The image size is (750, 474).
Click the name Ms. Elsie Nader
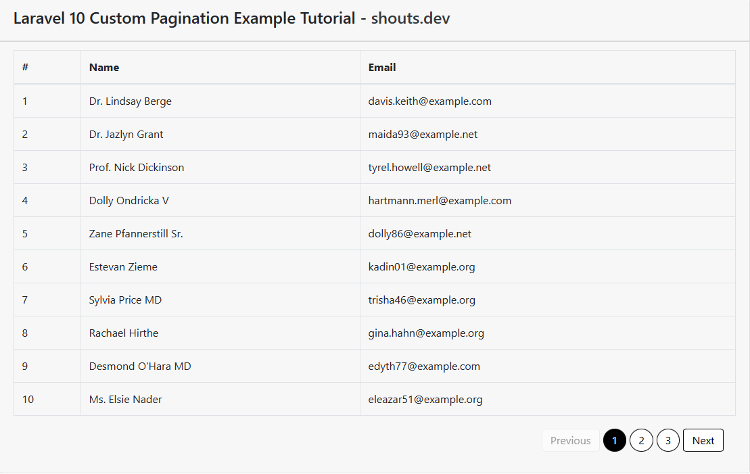125,400
